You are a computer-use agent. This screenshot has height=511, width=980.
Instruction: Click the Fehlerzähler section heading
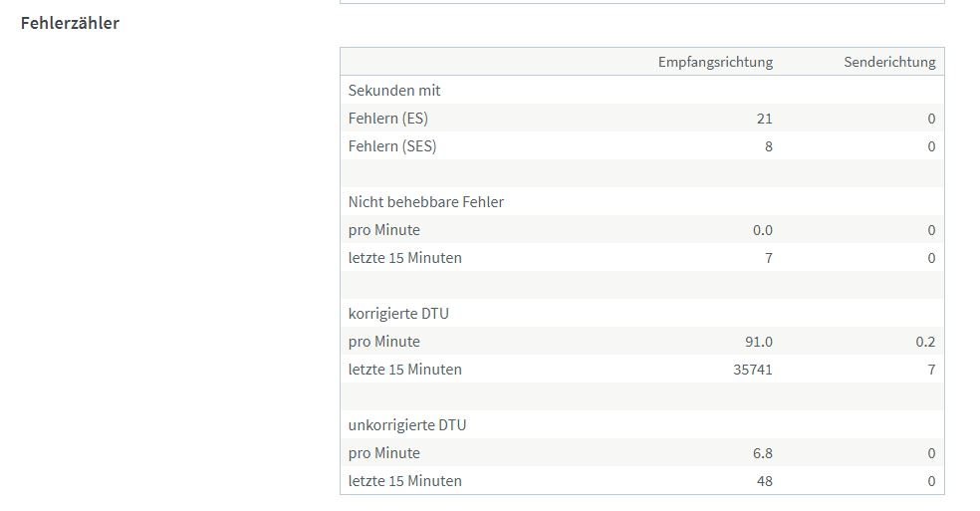coord(70,23)
